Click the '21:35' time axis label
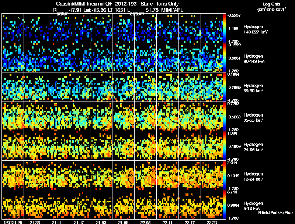 [35, 222]
